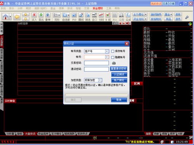Click the down arrow toolbar button
Viewport: 194px width, 145px height.
[x=26, y=19]
